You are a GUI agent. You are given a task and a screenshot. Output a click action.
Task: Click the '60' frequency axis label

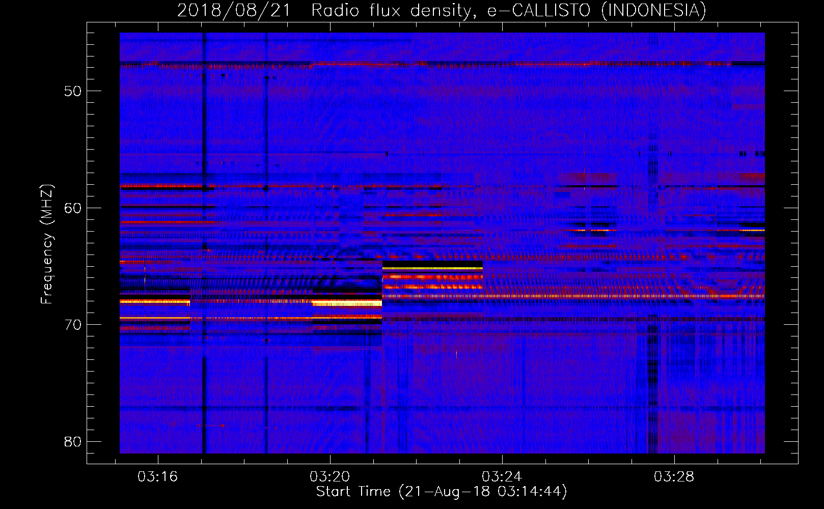(73, 208)
